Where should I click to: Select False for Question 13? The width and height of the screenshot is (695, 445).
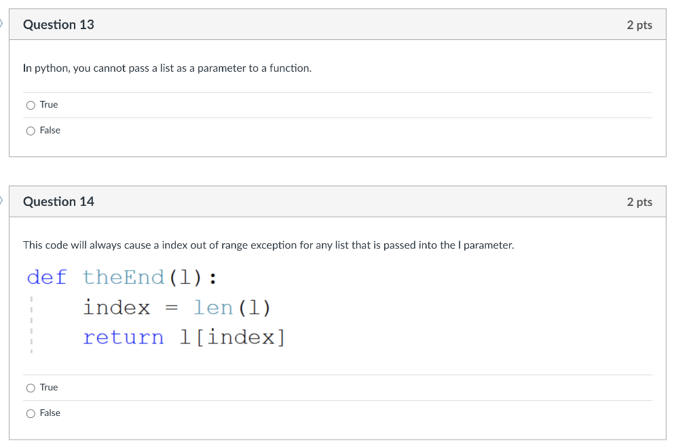point(31,131)
